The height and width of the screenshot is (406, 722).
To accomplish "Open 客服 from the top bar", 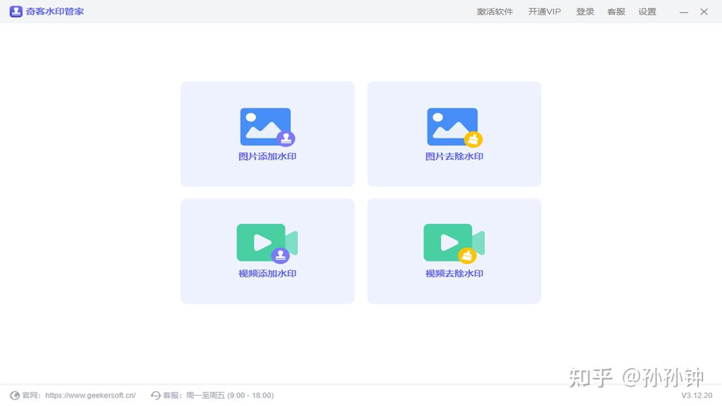I will point(616,11).
